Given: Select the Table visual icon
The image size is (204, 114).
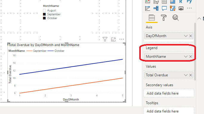Looking at the screenshot, I should coord(164,1).
